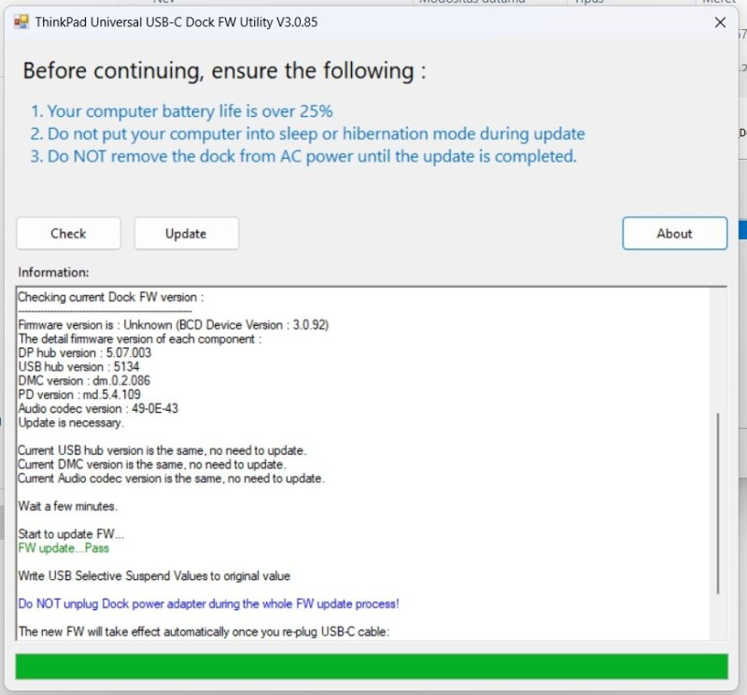Open the About dialog
This screenshot has width=747, height=695.
coord(674,234)
